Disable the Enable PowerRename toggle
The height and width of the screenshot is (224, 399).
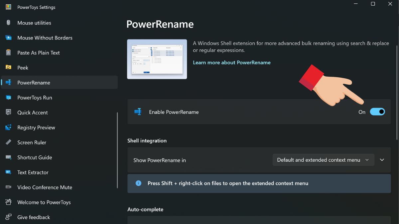point(377,112)
